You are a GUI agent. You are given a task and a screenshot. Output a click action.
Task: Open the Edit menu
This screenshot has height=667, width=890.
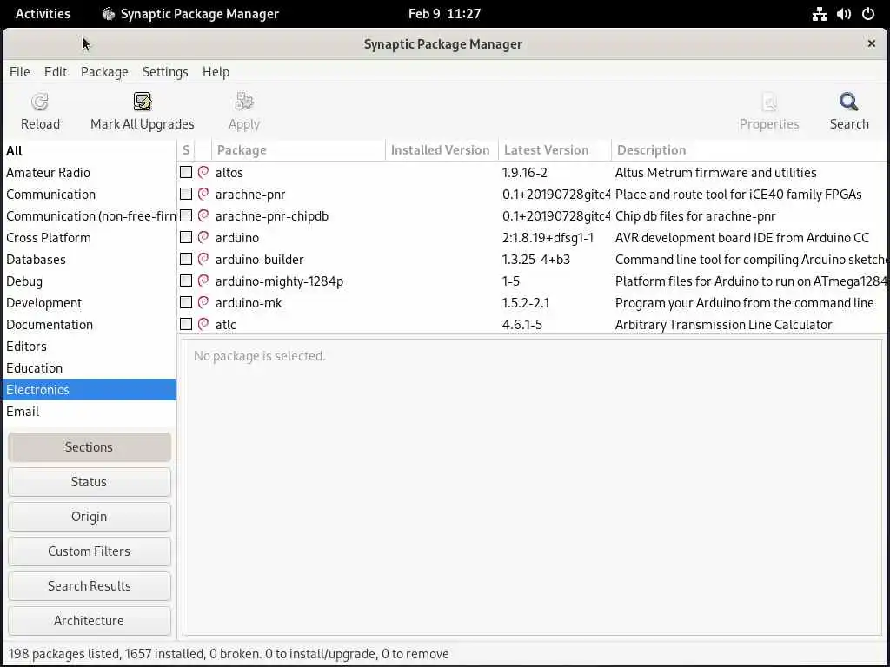click(x=56, y=72)
